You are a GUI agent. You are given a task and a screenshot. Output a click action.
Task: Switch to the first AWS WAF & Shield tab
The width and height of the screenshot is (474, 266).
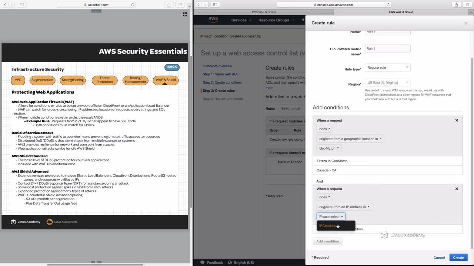pos(263,12)
